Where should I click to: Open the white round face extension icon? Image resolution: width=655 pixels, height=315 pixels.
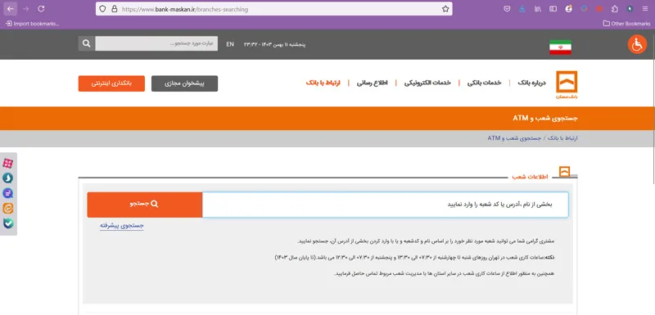click(568, 9)
